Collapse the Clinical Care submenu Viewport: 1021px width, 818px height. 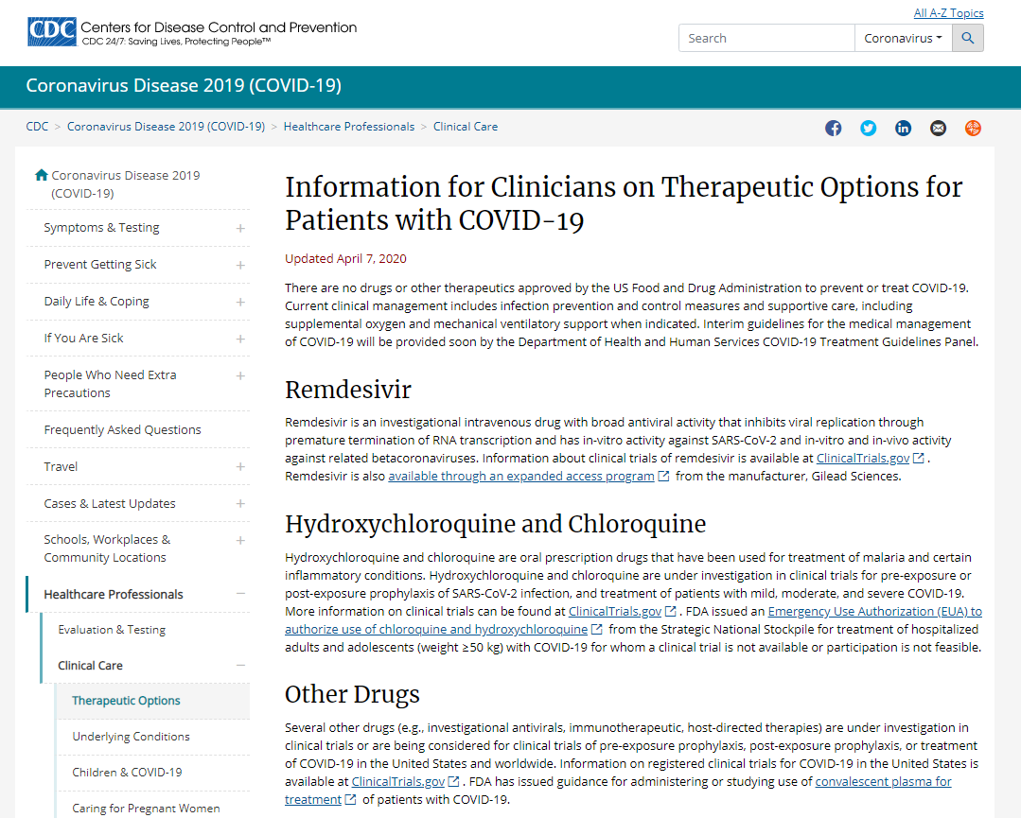pyautogui.click(x=240, y=666)
